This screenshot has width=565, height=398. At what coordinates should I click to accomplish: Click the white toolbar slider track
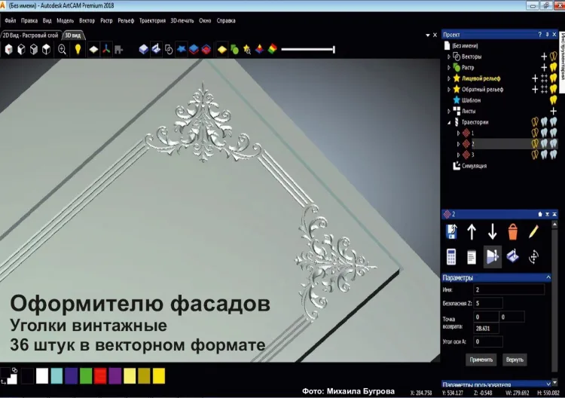[x=308, y=50]
